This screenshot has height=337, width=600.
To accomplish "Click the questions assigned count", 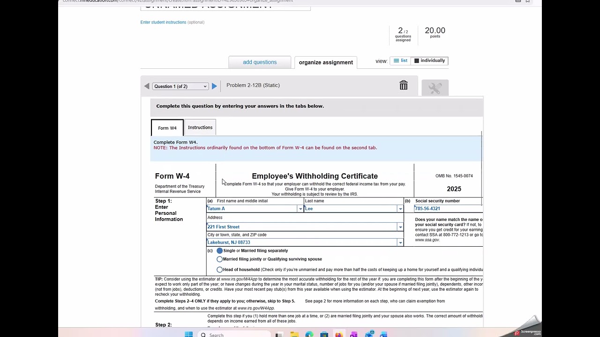I will click(403, 34).
